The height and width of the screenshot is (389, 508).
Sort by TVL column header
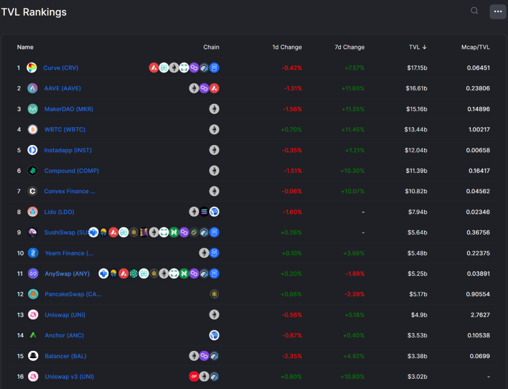pyautogui.click(x=418, y=47)
